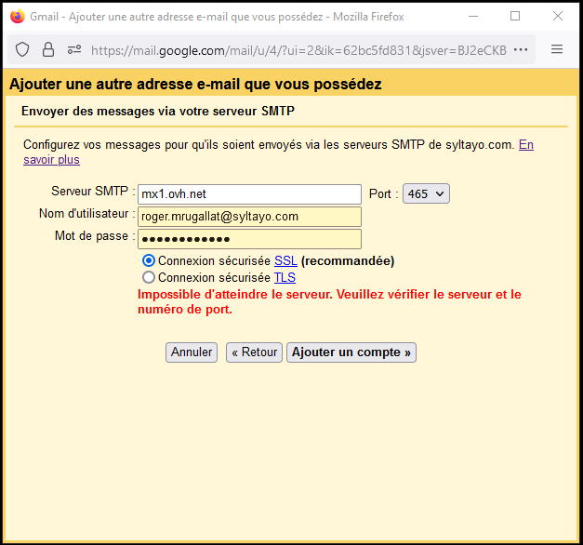Screen dimensions: 583x545
Task: Open the Firefox hamburger application menu
Action: pos(557,49)
